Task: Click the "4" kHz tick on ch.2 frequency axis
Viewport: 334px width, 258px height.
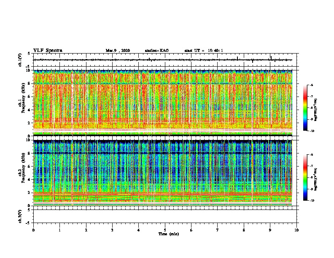Action: [x=30, y=180]
